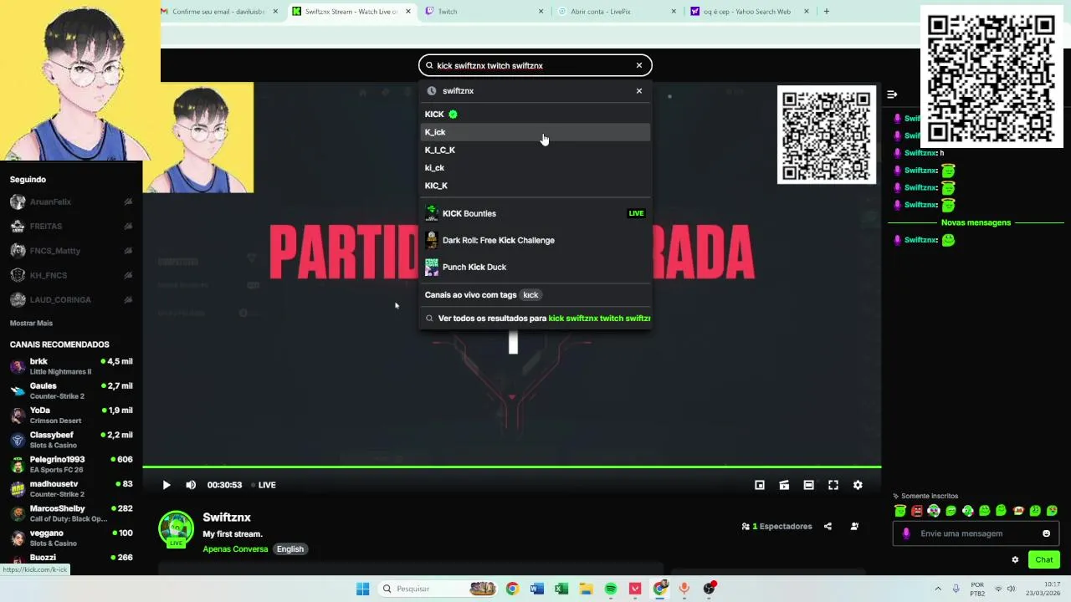Open FREITAS followed channel
The width and height of the screenshot is (1071, 602).
[71, 226]
